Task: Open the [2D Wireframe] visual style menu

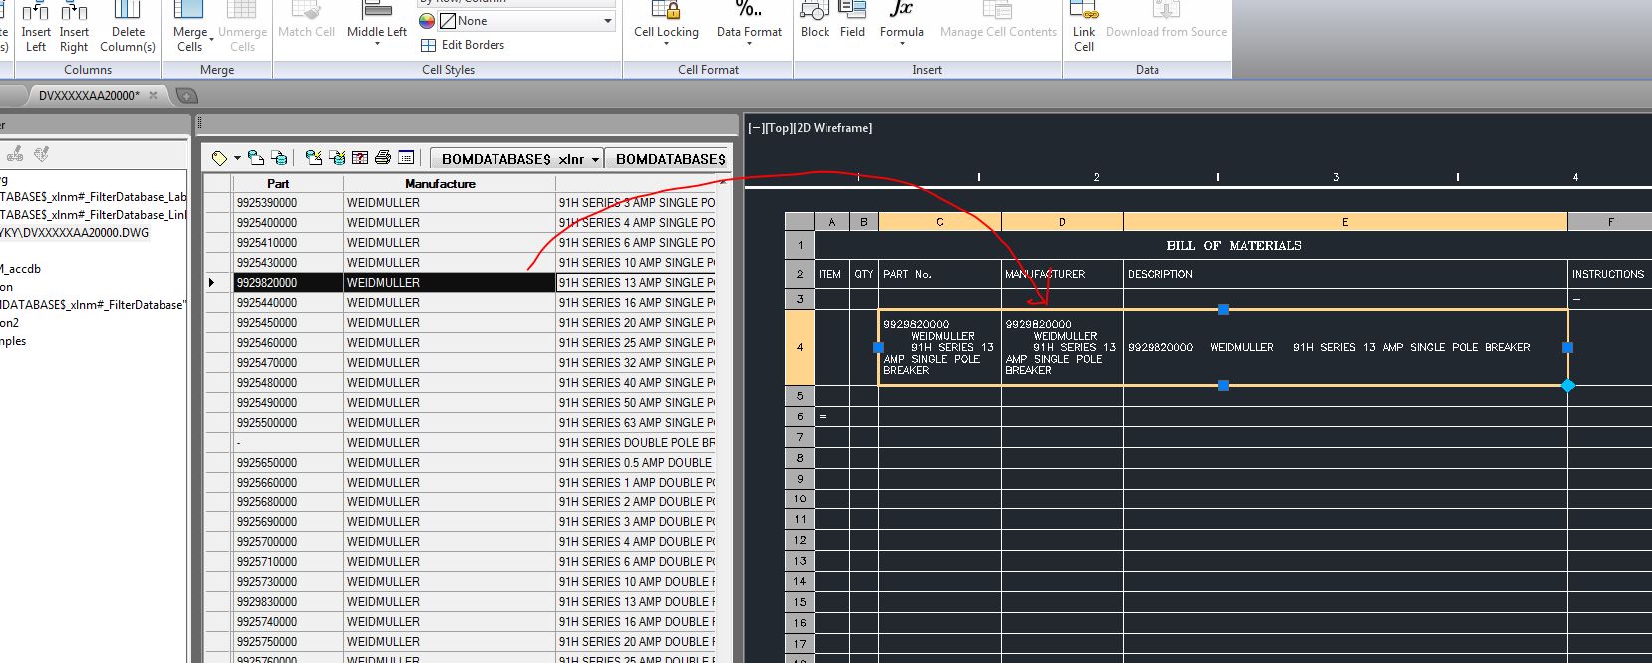Action: [x=832, y=128]
